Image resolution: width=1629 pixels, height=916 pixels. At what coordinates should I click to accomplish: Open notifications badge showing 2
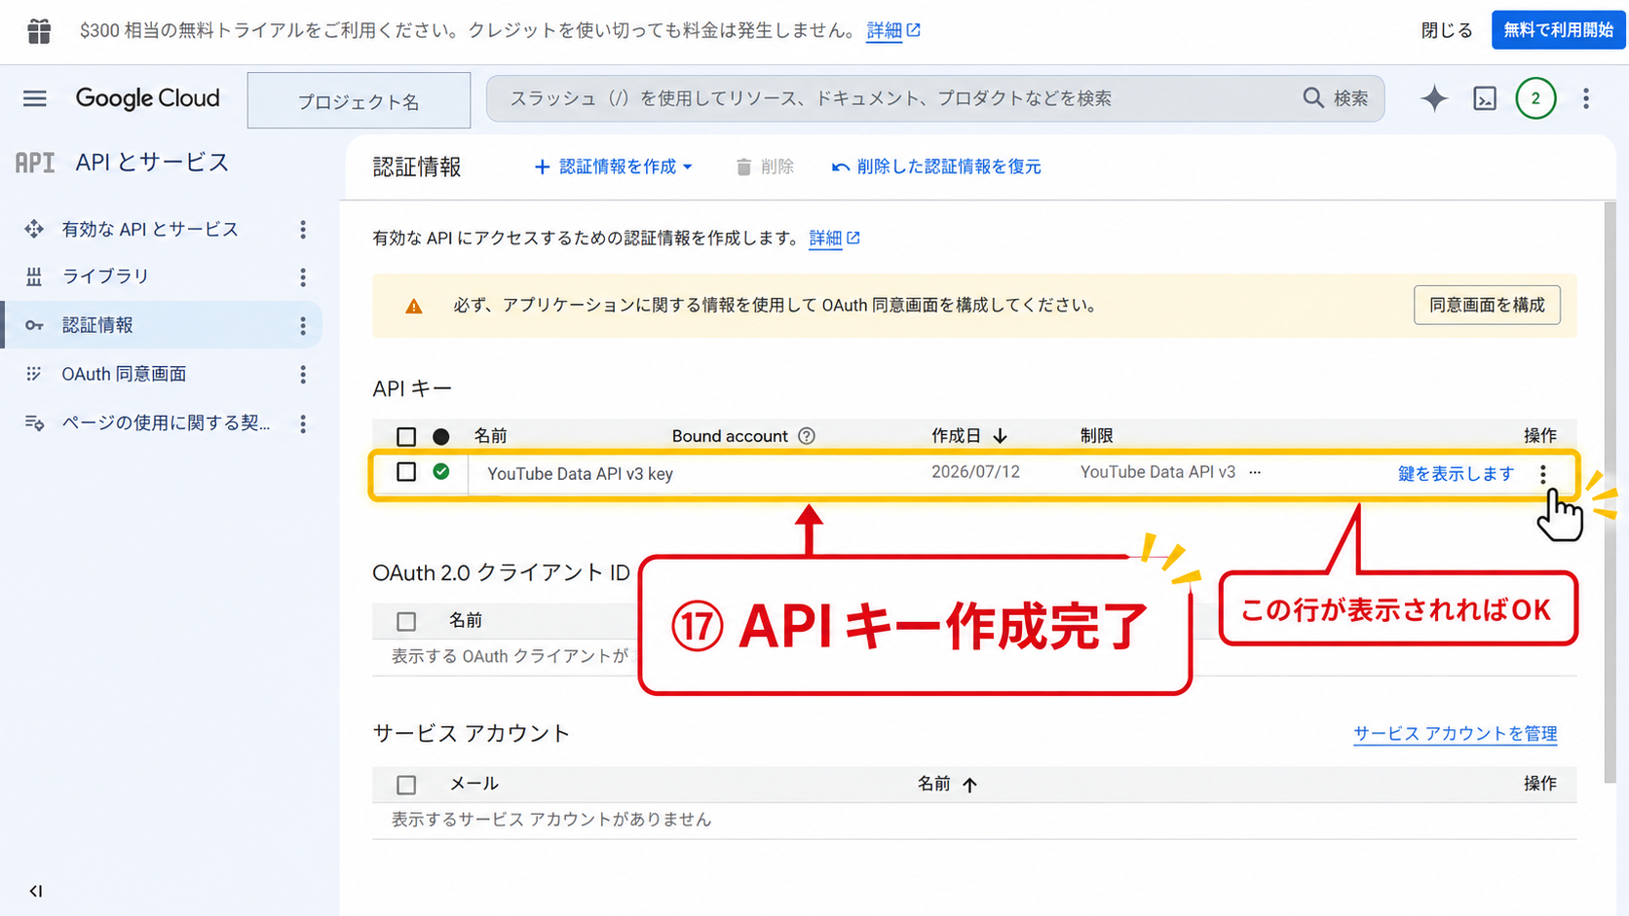point(1535,98)
